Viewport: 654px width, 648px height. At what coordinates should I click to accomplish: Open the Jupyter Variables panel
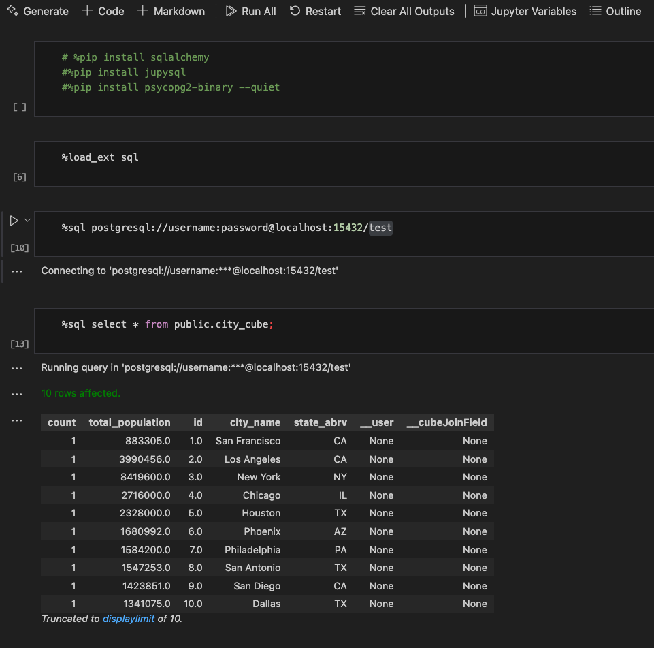pos(525,12)
